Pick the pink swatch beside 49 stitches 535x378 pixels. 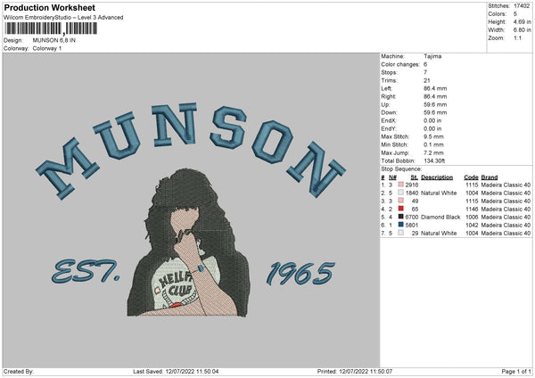coord(401,201)
